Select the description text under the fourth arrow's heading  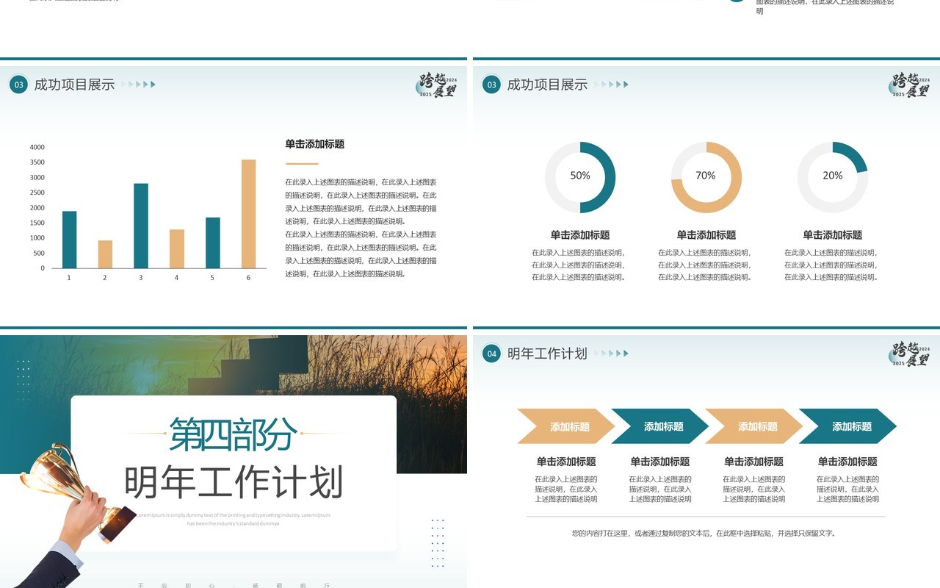coord(848,489)
